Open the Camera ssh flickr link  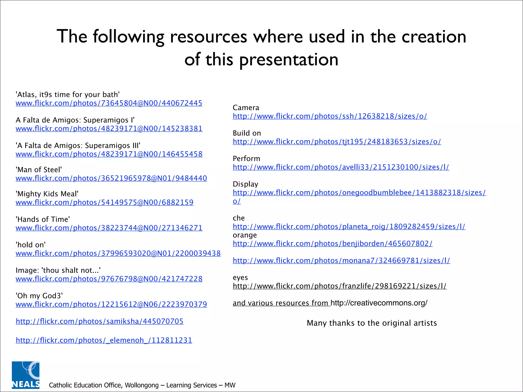tap(330, 116)
